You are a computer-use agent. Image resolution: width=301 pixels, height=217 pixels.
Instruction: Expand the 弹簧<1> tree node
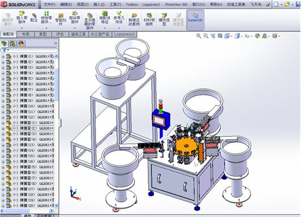pyautogui.click(x=3, y=57)
